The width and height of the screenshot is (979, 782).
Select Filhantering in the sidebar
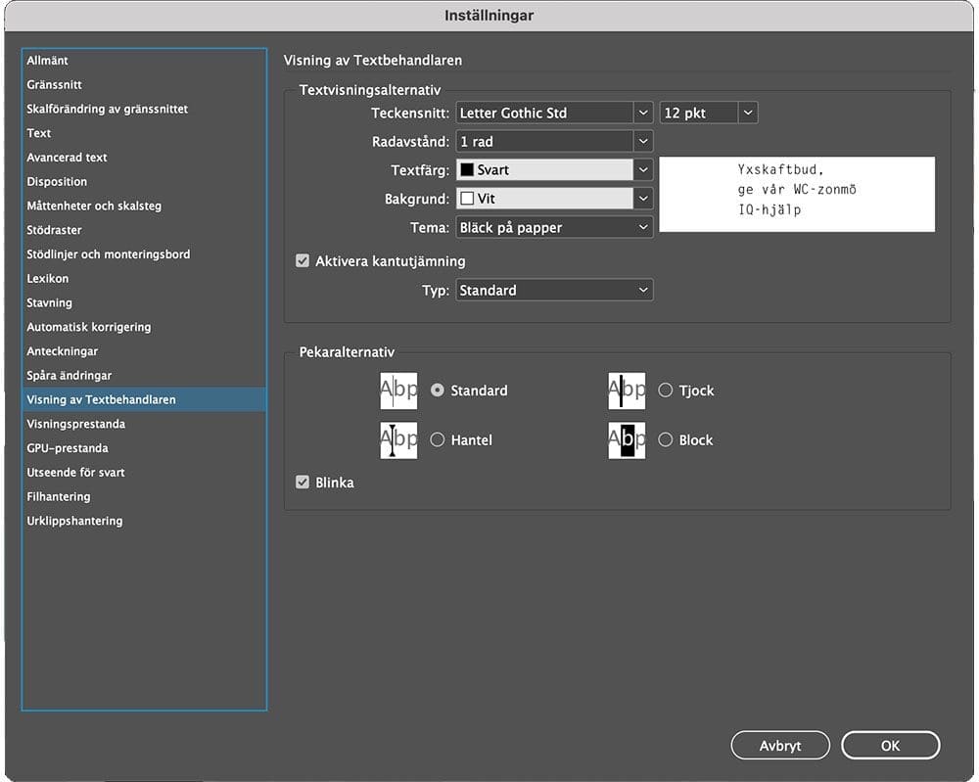pyautogui.click(x=144, y=497)
